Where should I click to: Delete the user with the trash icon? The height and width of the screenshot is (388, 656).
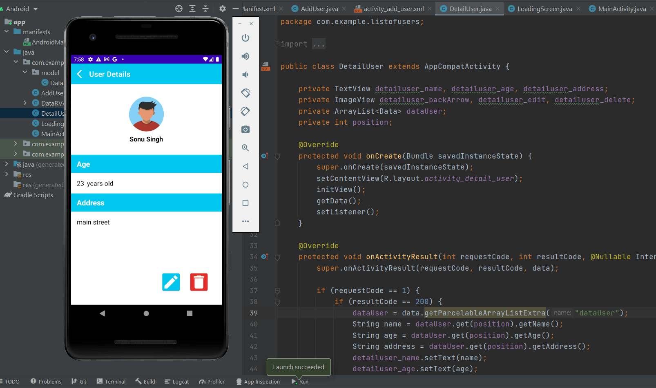pos(199,282)
